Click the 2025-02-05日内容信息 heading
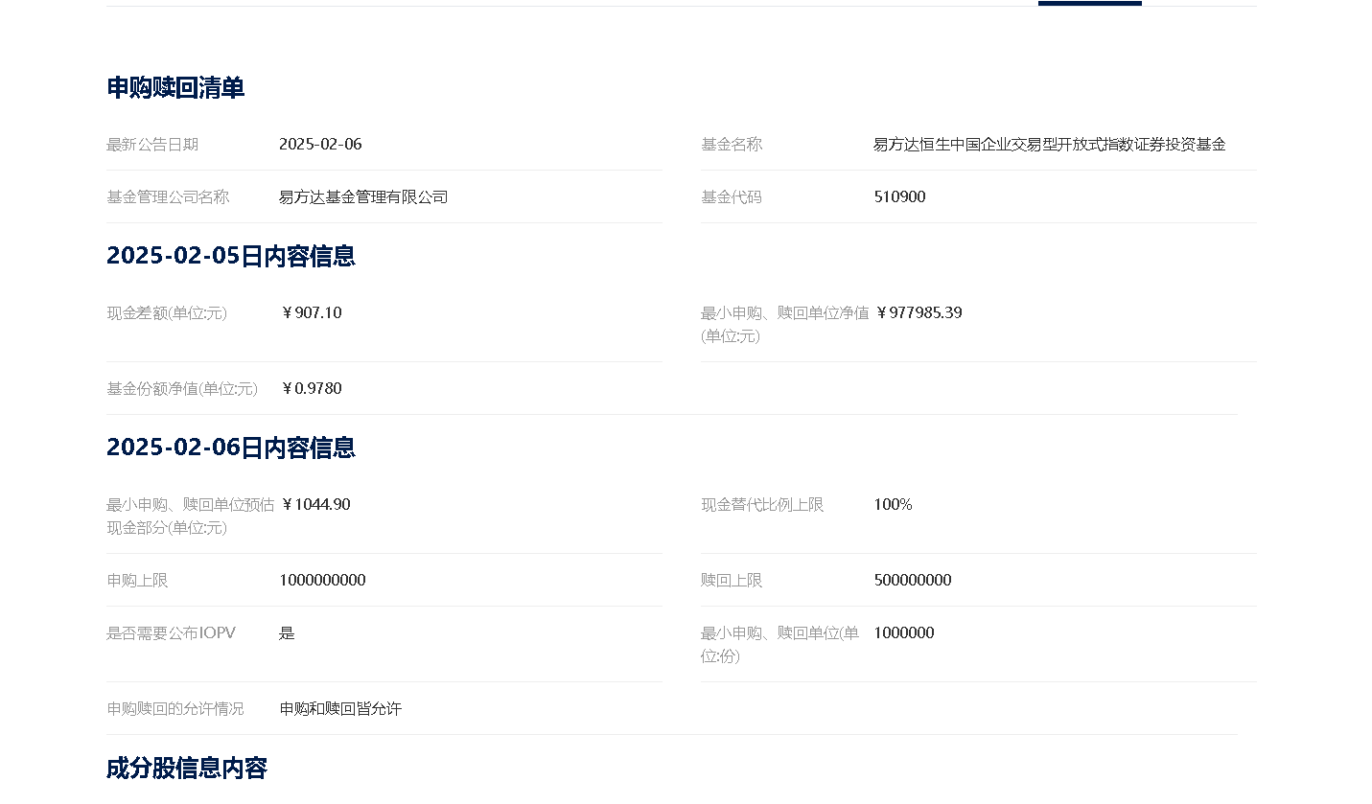This screenshot has height=804, width=1372. coord(231,256)
